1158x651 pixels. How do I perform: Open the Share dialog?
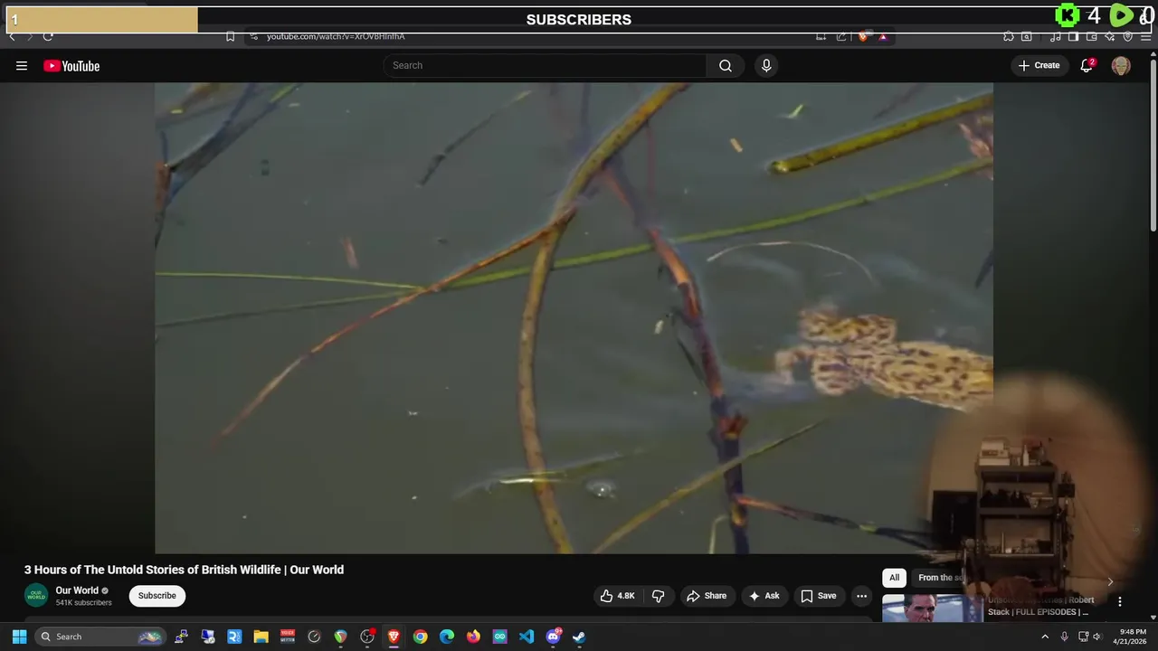[707, 596]
